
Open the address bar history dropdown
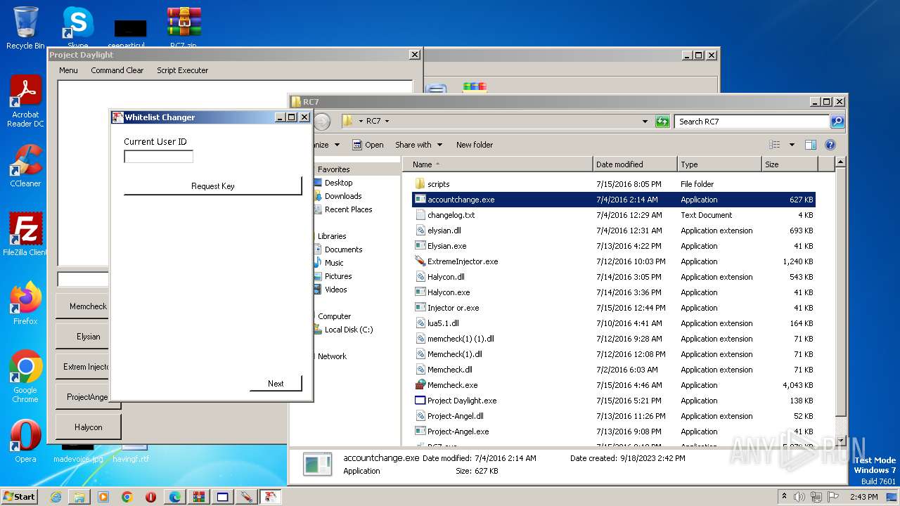[x=645, y=122]
